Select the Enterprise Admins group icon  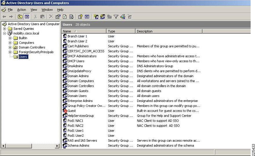[65, 101]
